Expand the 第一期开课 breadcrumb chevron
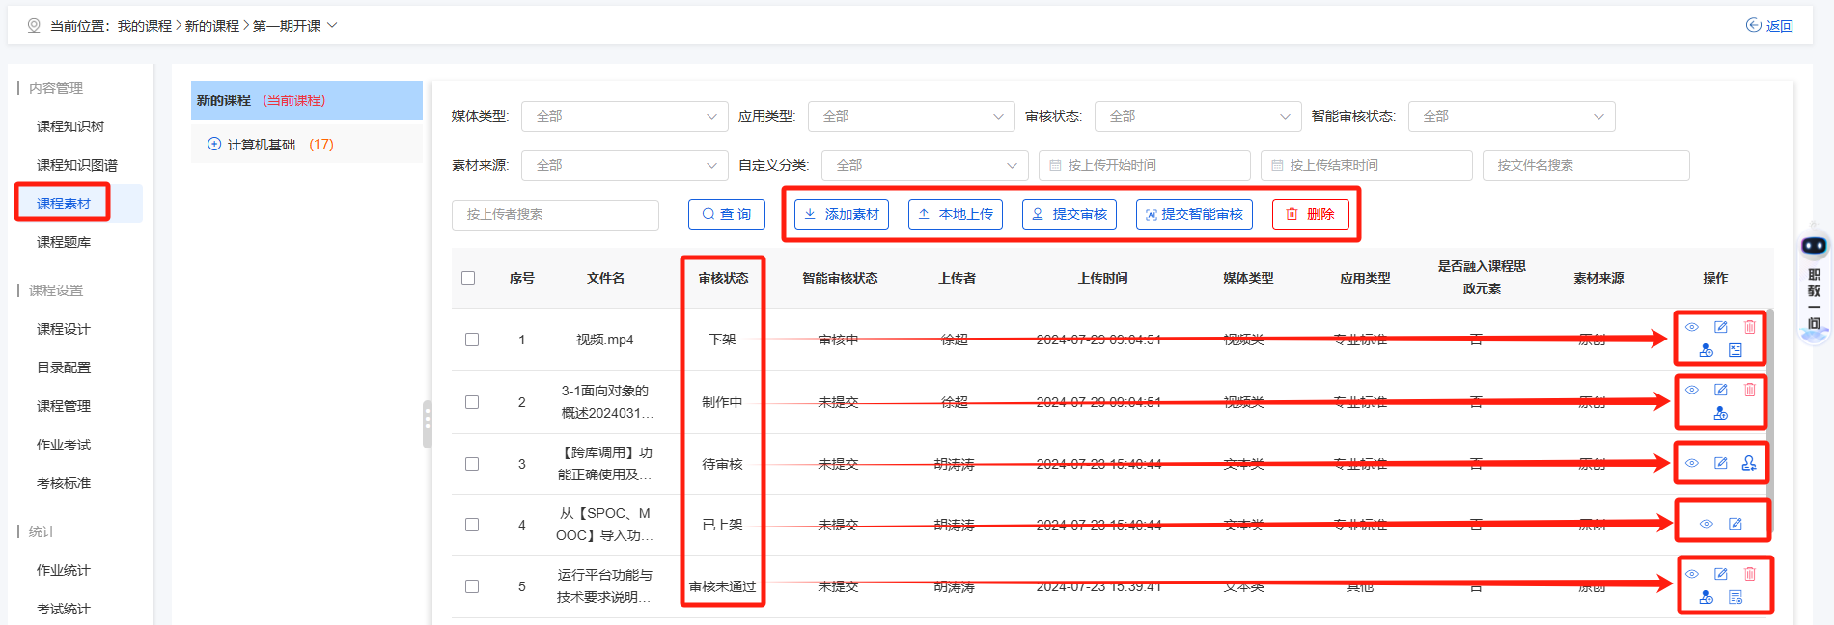This screenshot has height=625, width=1834. coord(332,25)
